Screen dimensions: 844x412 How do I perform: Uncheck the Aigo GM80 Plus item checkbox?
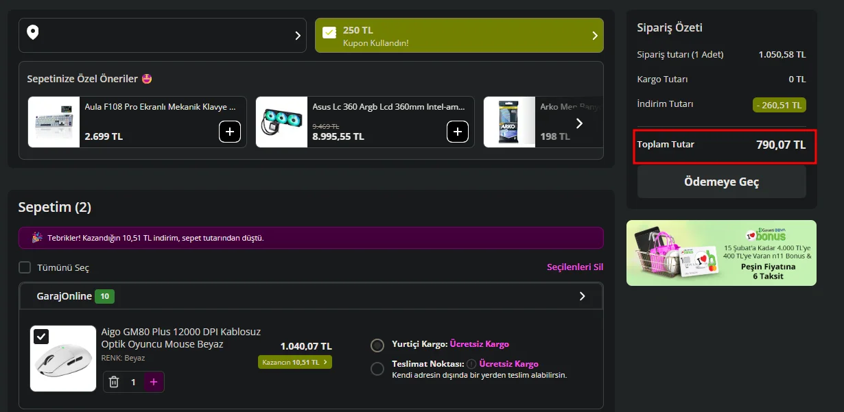[41, 336]
